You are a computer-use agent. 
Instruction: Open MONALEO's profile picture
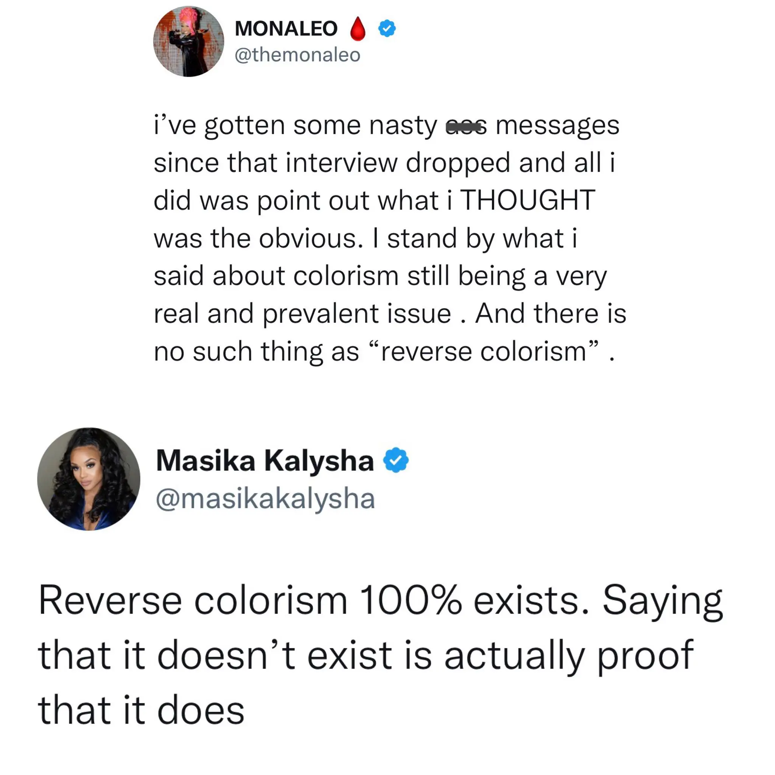[x=188, y=41]
